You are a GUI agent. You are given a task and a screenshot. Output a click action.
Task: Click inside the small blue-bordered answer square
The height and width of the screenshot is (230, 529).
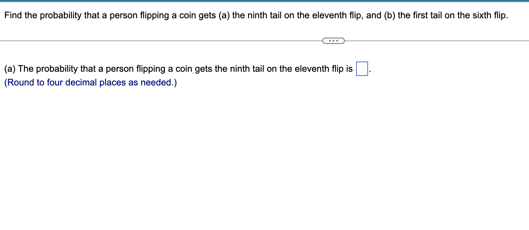[x=362, y=69]
